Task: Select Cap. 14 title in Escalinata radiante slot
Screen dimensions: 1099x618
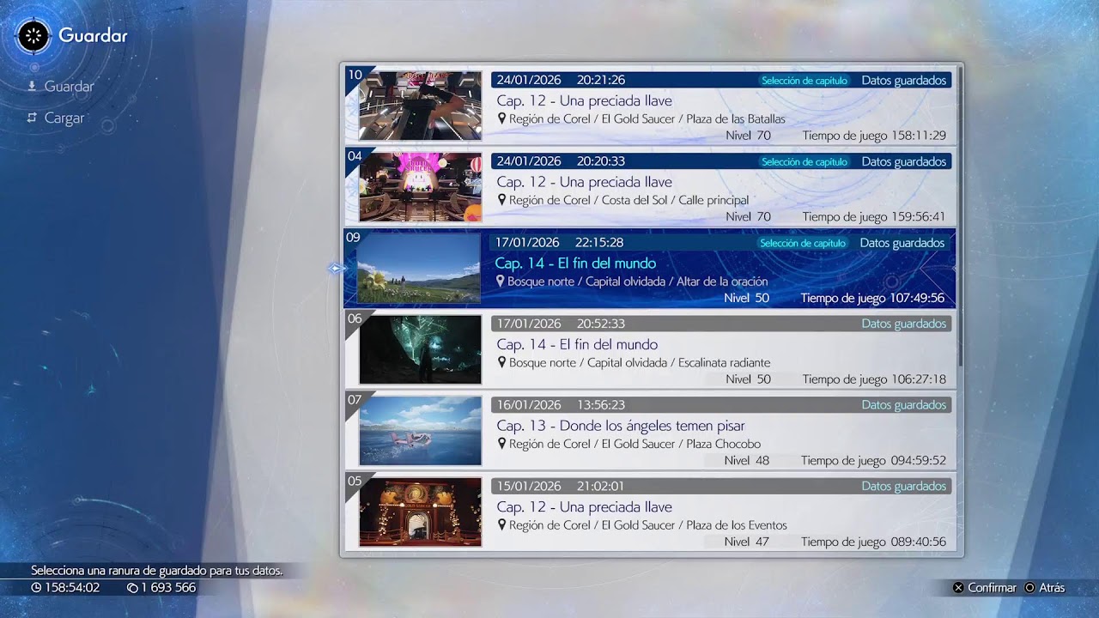Action: point(577,345)
